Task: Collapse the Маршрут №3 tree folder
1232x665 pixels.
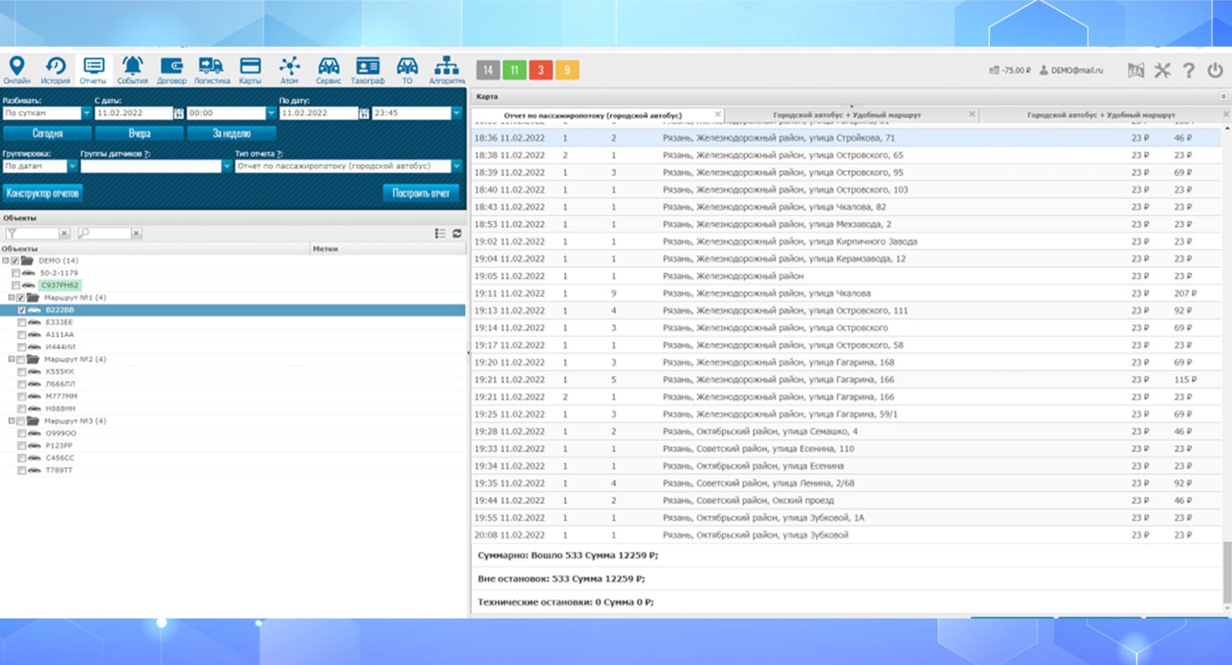Action: [x=11, y=421]
